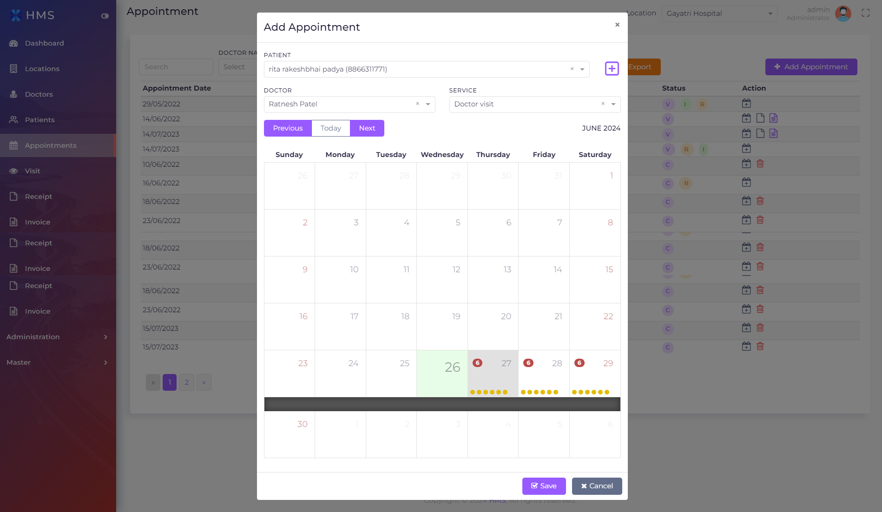882x512 pixels.
Task: Toggle fullscreen mode icon
Action: 865,13
